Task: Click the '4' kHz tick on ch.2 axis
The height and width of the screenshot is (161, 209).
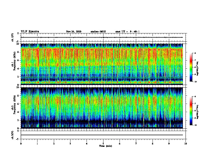Action: [x=18, y=112]
